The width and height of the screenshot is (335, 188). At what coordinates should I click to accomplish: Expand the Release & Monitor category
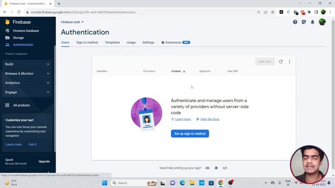(x=27, y=74)
